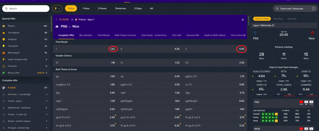
Task: Click PSG jersey icon in Head To Head panel
Action: click(256, 33)
